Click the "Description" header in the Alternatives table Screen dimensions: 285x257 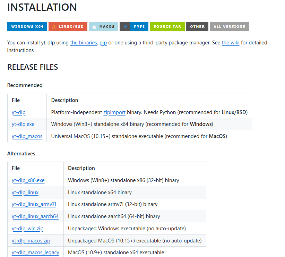pyautogui.click(x=81, y=168)
